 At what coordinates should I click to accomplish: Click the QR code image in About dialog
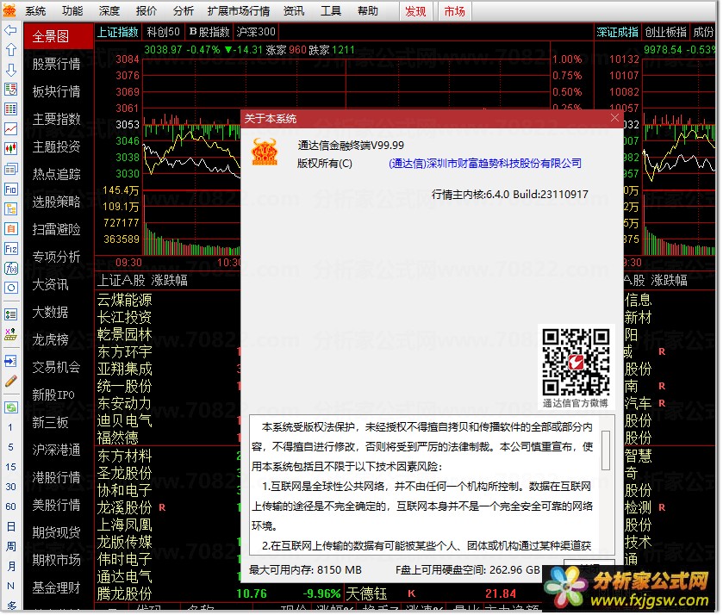pyautogui.click(x=576, y=363)
